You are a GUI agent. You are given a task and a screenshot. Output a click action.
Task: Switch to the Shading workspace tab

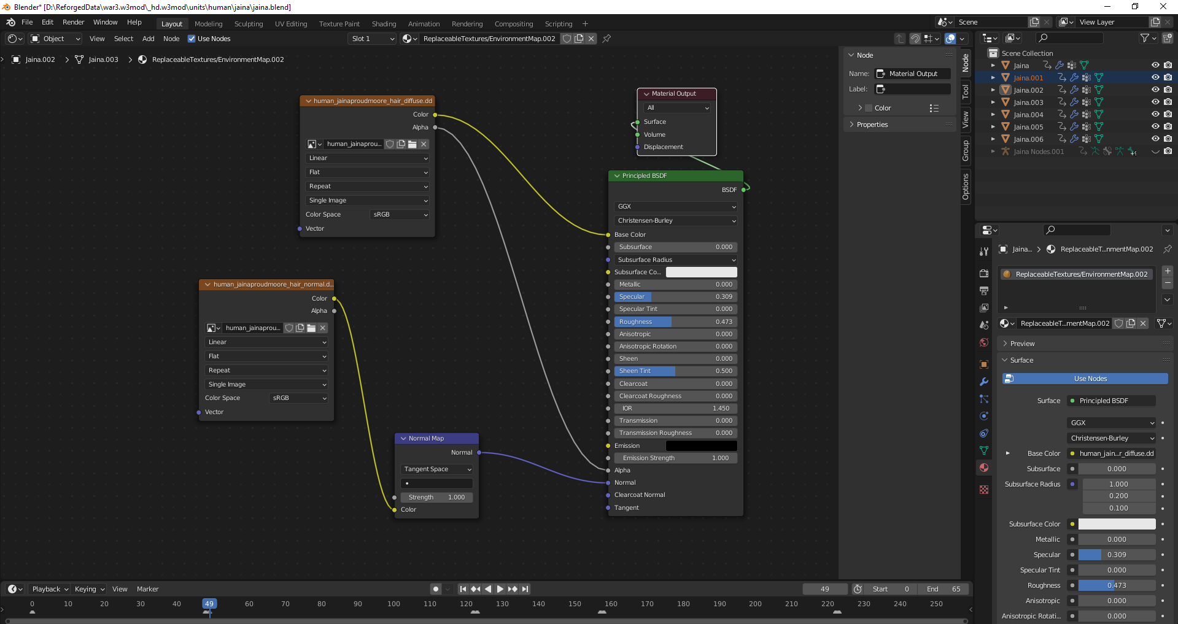(384, 24)
